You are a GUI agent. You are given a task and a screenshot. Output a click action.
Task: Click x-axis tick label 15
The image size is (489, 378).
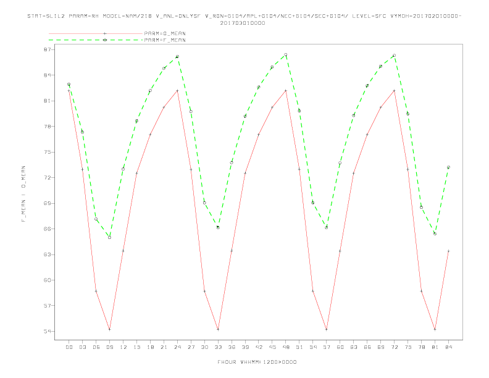coord(137,347)
